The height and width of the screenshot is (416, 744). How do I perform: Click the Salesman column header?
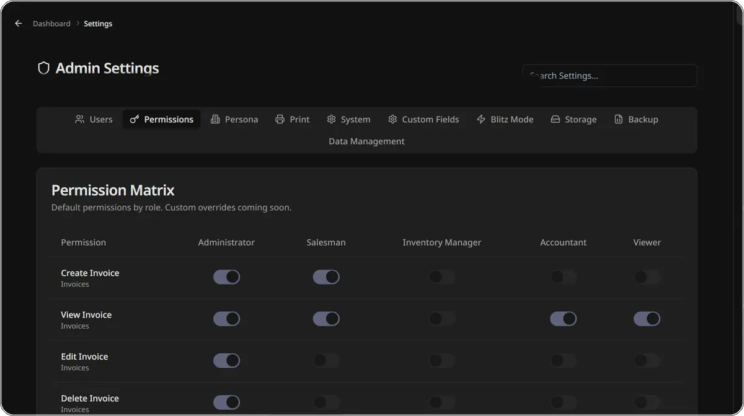[326, 242]
